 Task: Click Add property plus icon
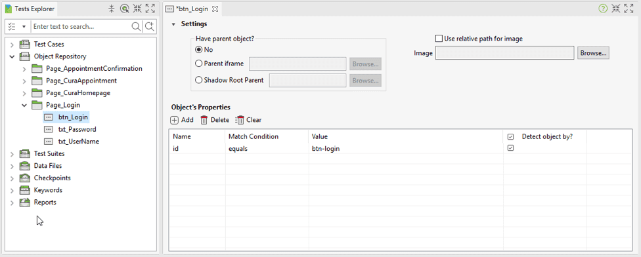[175, 120]
